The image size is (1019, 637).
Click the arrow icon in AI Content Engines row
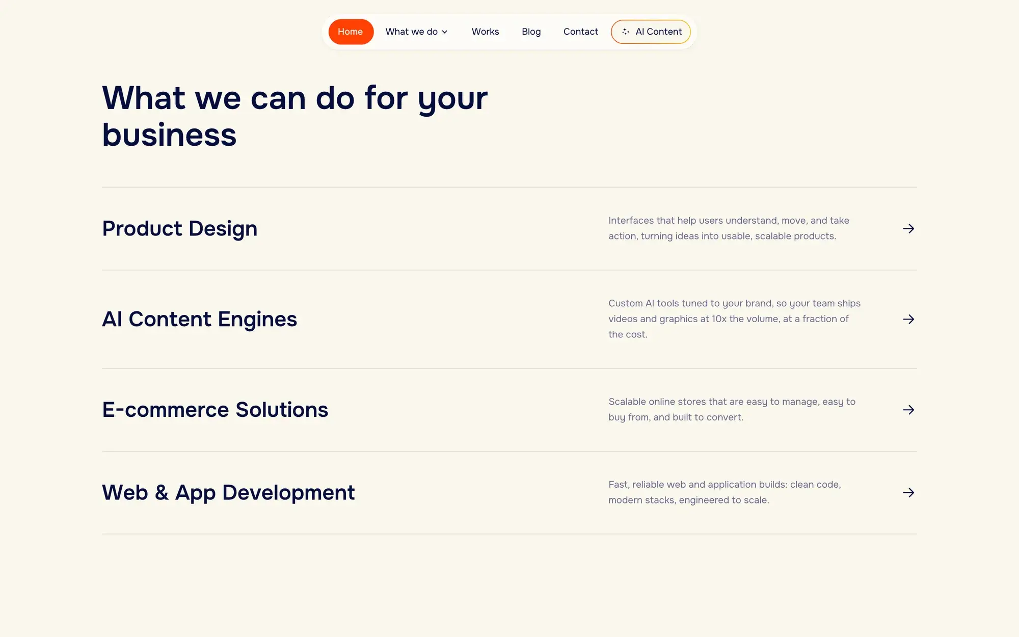[908, 319]
